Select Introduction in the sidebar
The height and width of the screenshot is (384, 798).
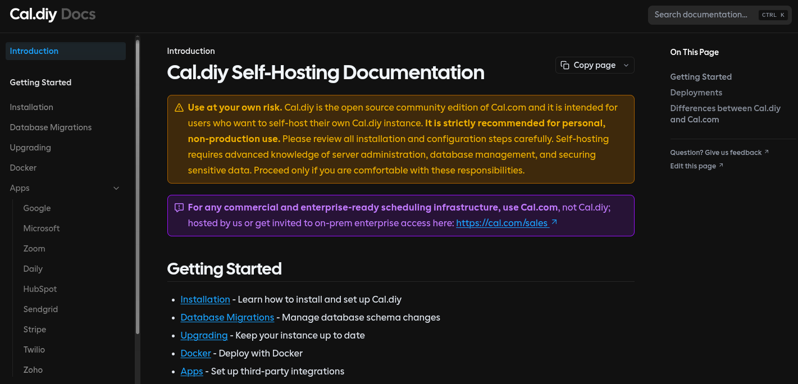[34, 51]
